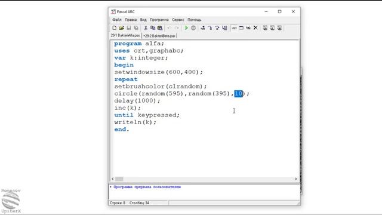This screenshot has width=382, height=215.
Task: Click the 'setbrushcolor(clrandom);' line
Action: (x=161, y=87)
